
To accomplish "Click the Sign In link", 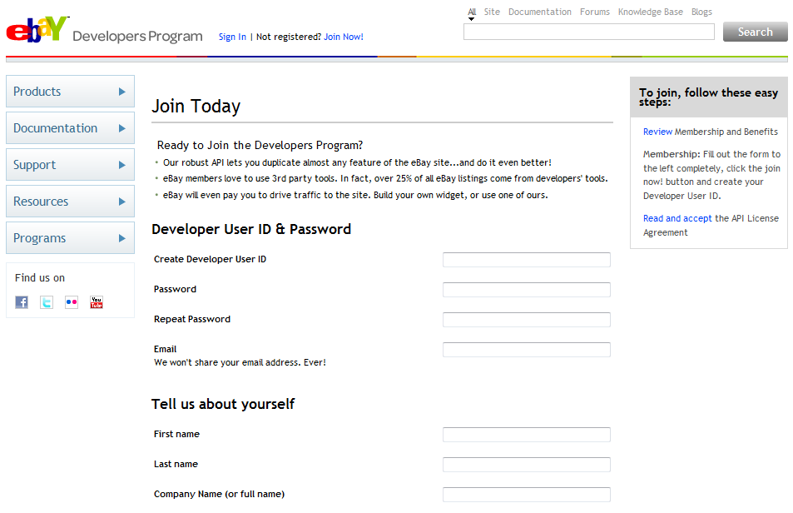I will (x=232, y=37).
